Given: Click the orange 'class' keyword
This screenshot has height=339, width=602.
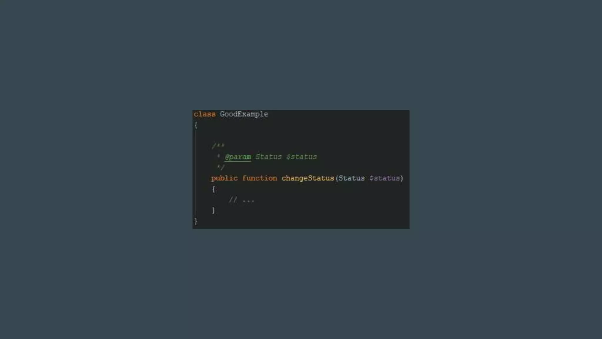Looking at the screenshot, I should [205, 114].
